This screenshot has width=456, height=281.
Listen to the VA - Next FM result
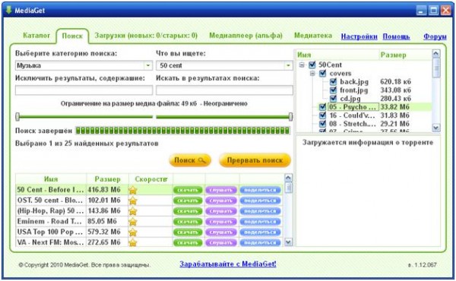coord(221,242)
